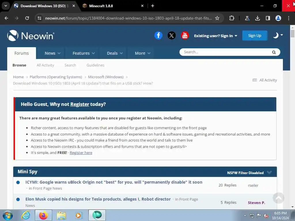Image resolution: width=295 pixels, height=221 pixels.
Task: Click NSFW Filter Disabled toggle text
Action: [x=245, y=173]
